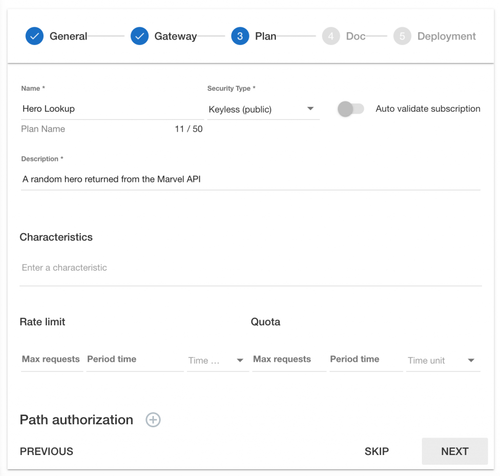Screen dimensions: 500x476
Task: Select the Deployment step label
Action: click(x=446, y=36)
